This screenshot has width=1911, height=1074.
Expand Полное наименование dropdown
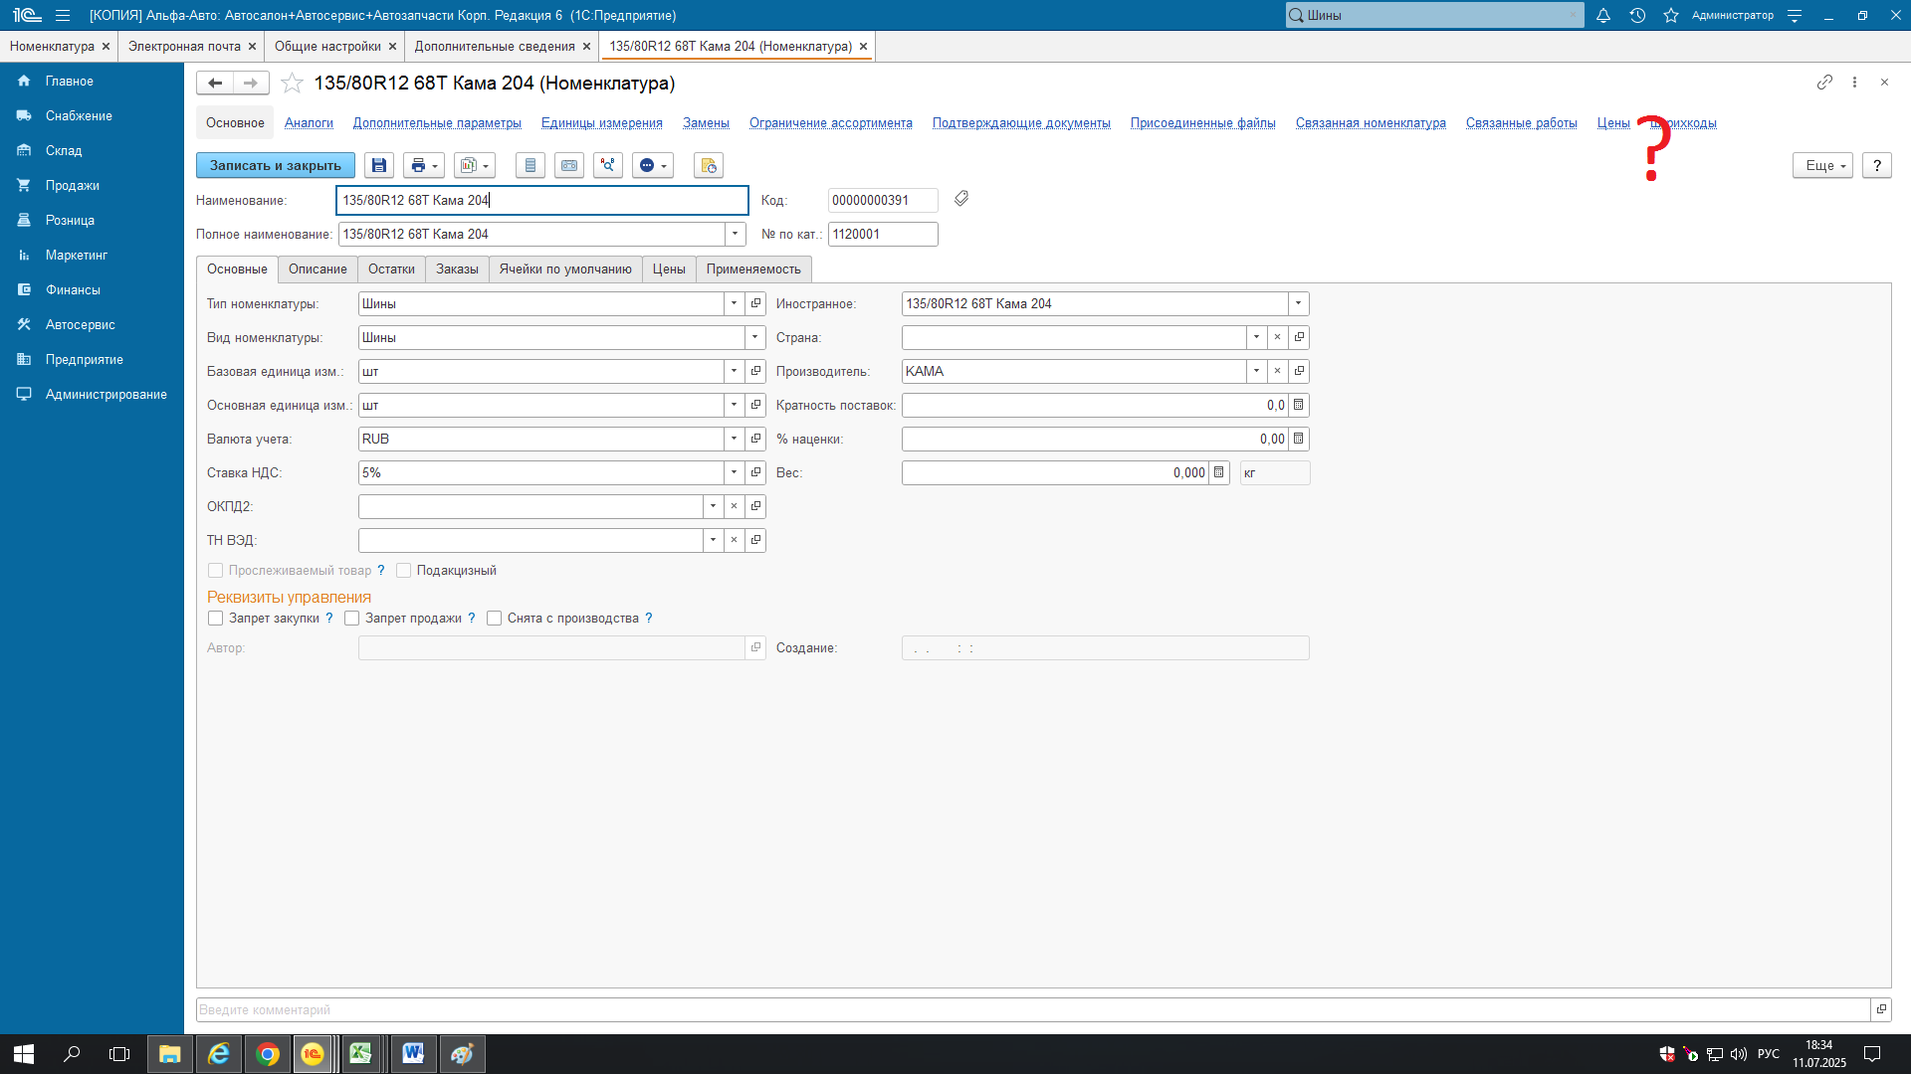pyautogui.click(x=736, y=234)
